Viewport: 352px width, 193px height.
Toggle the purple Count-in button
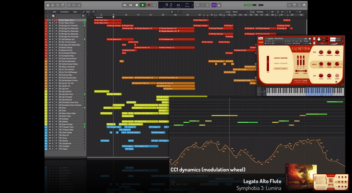pos(214,5)
